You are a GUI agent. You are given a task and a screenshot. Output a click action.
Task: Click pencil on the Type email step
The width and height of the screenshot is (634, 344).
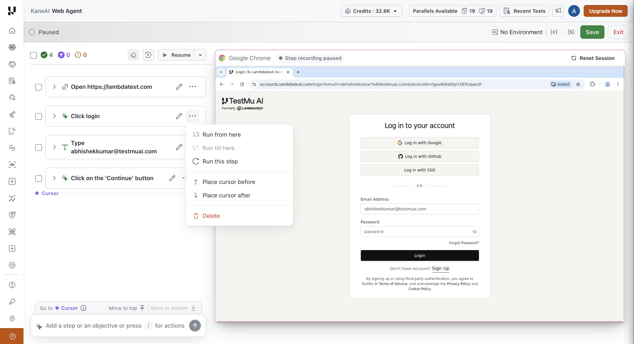(x=179, y=147)
